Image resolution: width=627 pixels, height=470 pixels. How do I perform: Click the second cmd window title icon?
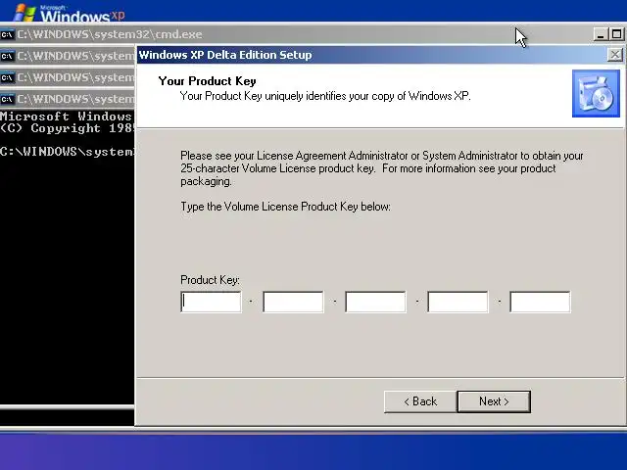pos(7,56)
